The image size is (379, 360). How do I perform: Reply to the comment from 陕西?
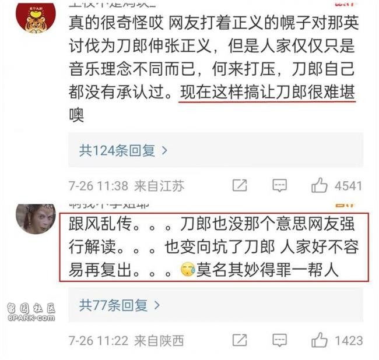coord(280,340)
